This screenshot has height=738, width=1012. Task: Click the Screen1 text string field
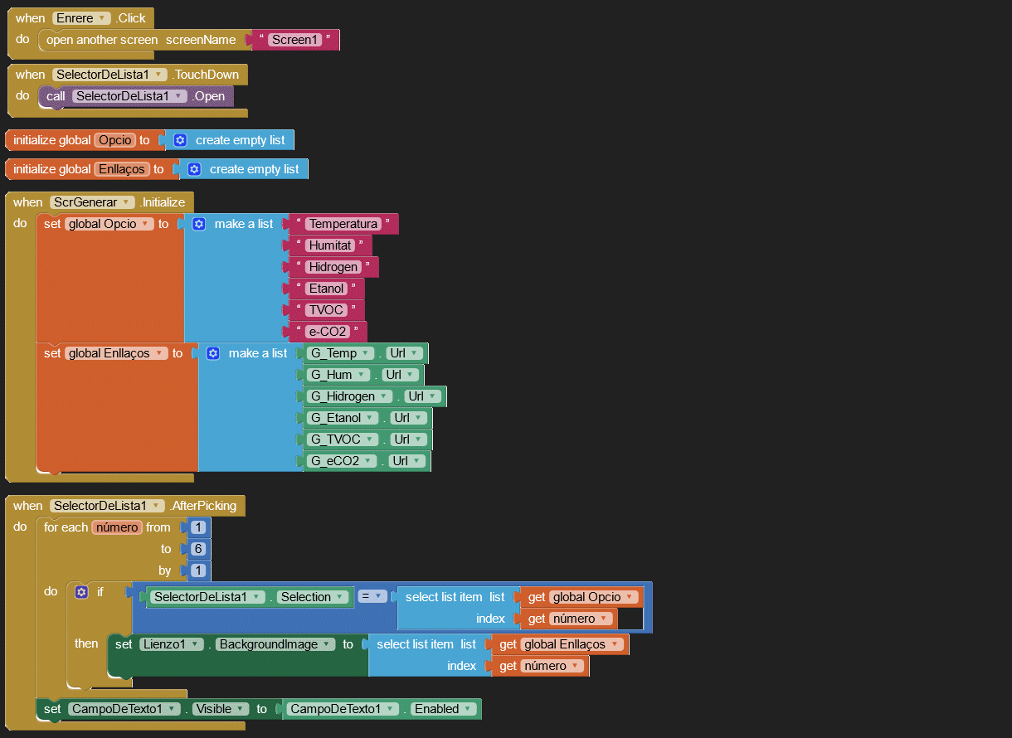[294, 40]
